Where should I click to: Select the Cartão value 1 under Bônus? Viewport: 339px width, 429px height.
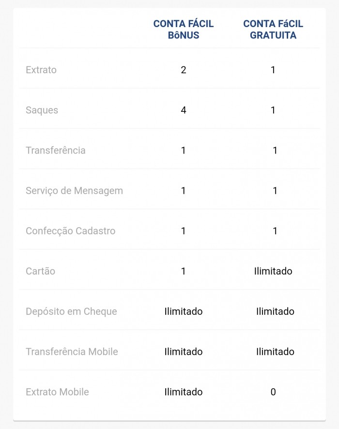pyautogui.click(x=184, y=271)
